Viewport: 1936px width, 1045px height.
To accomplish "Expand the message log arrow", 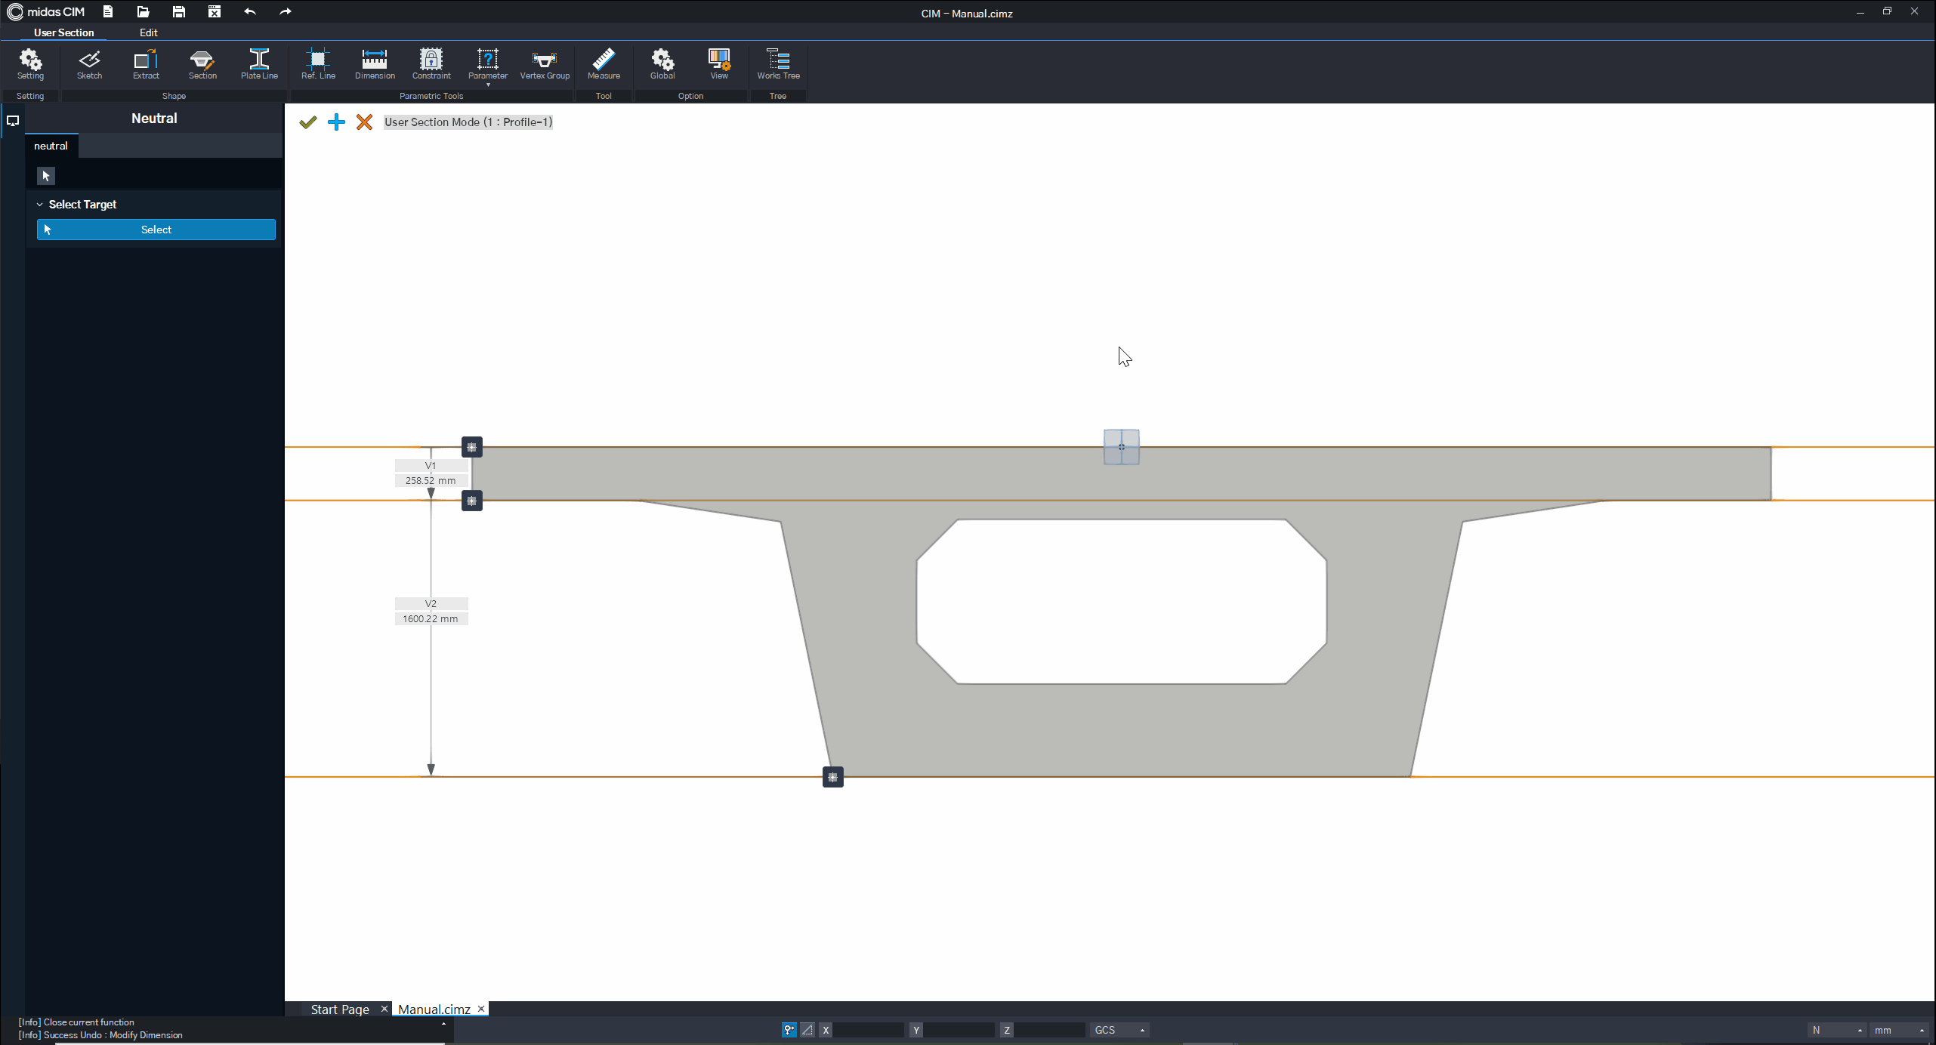I will tap(443, 1024).
